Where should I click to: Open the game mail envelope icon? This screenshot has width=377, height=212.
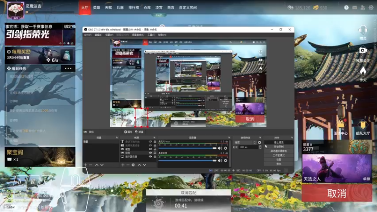click(x=355, y=8)
